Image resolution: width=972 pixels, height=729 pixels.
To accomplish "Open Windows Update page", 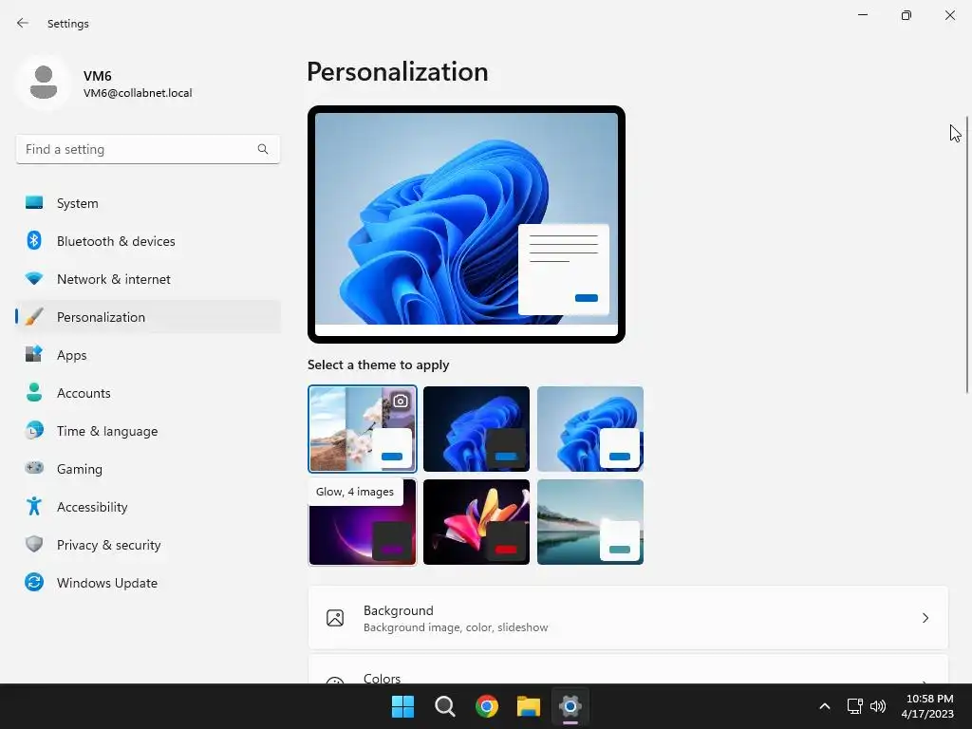I will [x=148, y=582].
